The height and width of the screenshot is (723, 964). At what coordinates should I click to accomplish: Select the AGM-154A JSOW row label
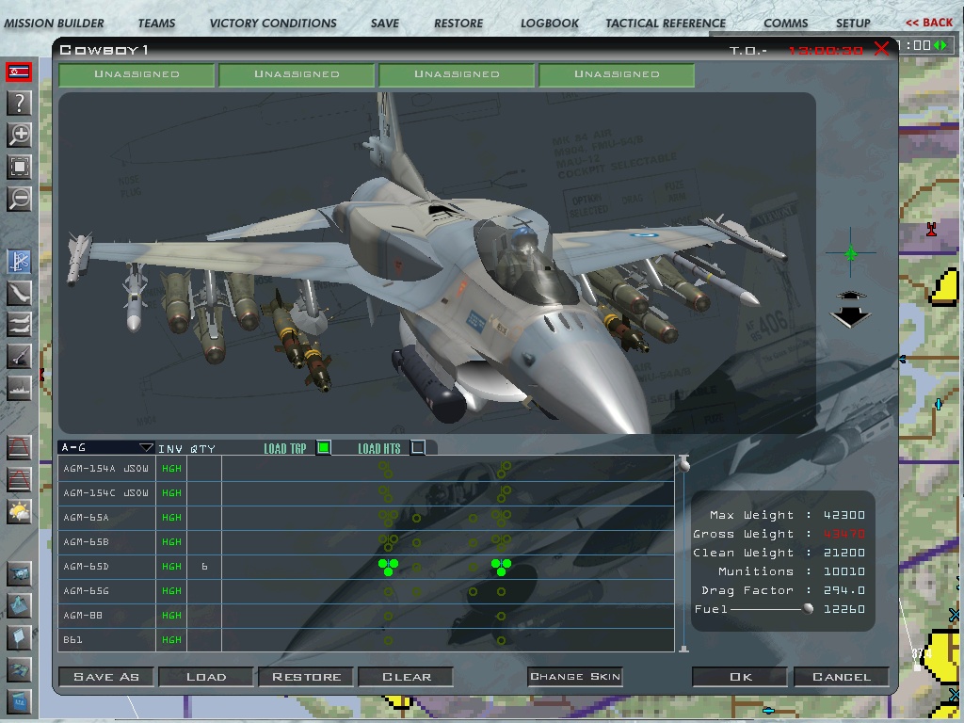(x=105, y=469)
